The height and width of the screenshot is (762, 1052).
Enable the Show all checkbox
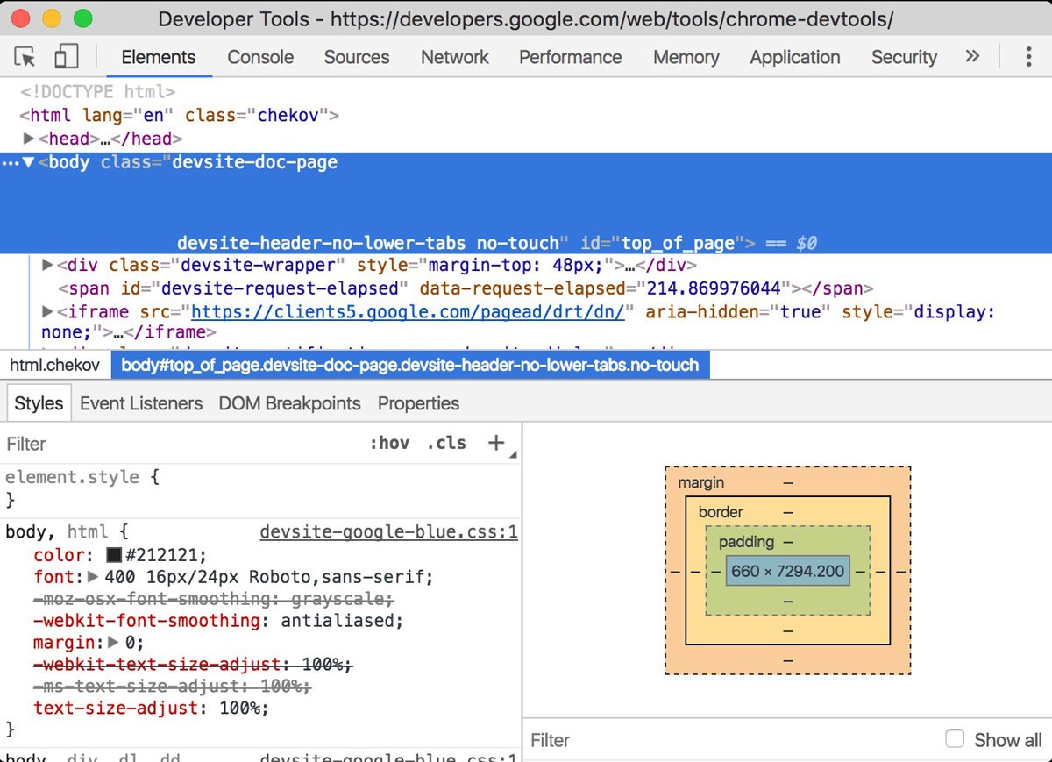point(955,739)
